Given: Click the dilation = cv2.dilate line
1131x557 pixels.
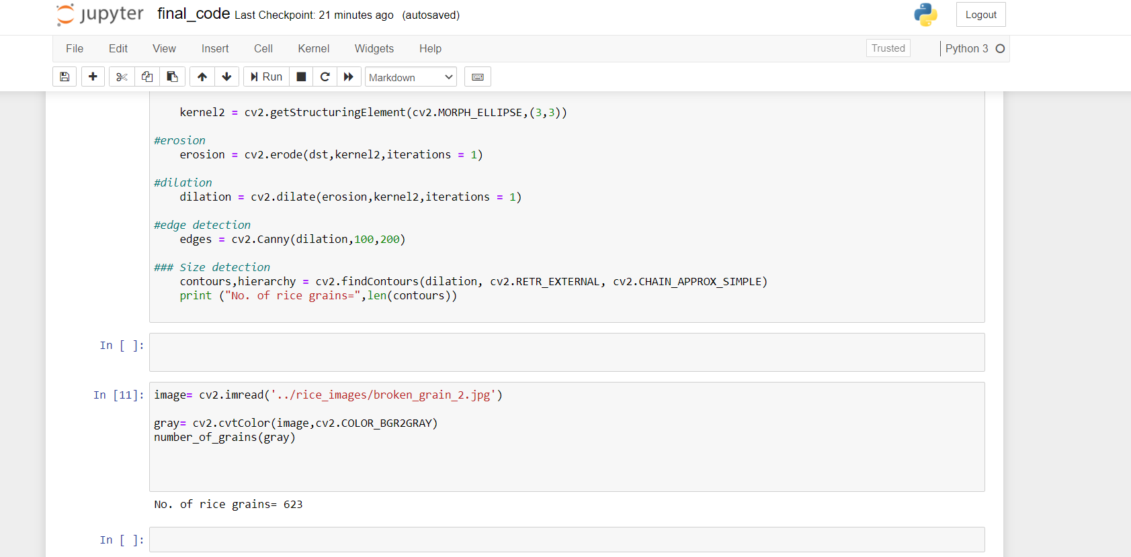Looking at the screenshot, I should tap(350, 197).
